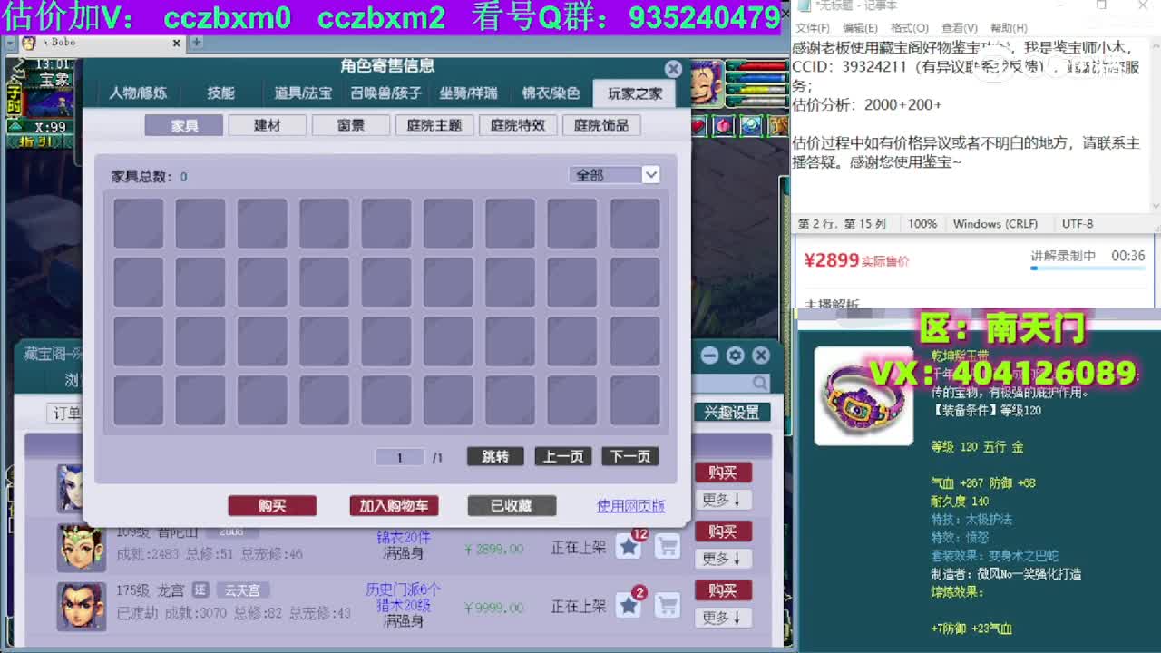
Task: Cart icon on the ￥2899.00 listing
Action: 668,546
